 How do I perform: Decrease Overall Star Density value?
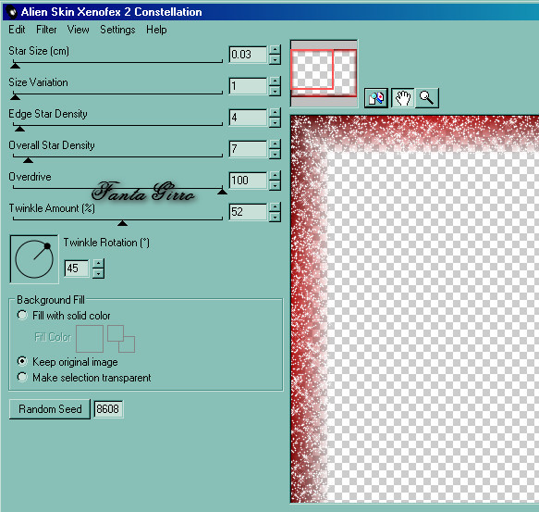click(x=275, y=155)
